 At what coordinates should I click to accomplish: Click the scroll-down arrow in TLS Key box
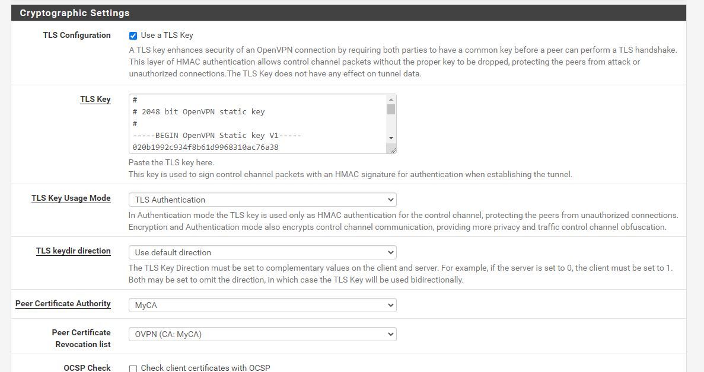click(x=391, y=137)
